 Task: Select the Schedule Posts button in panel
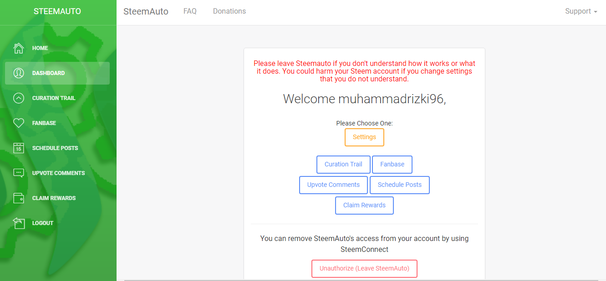(399, 185)
